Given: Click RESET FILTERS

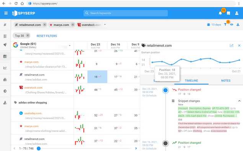Looking at the screenshot, I should click(47, 36).
